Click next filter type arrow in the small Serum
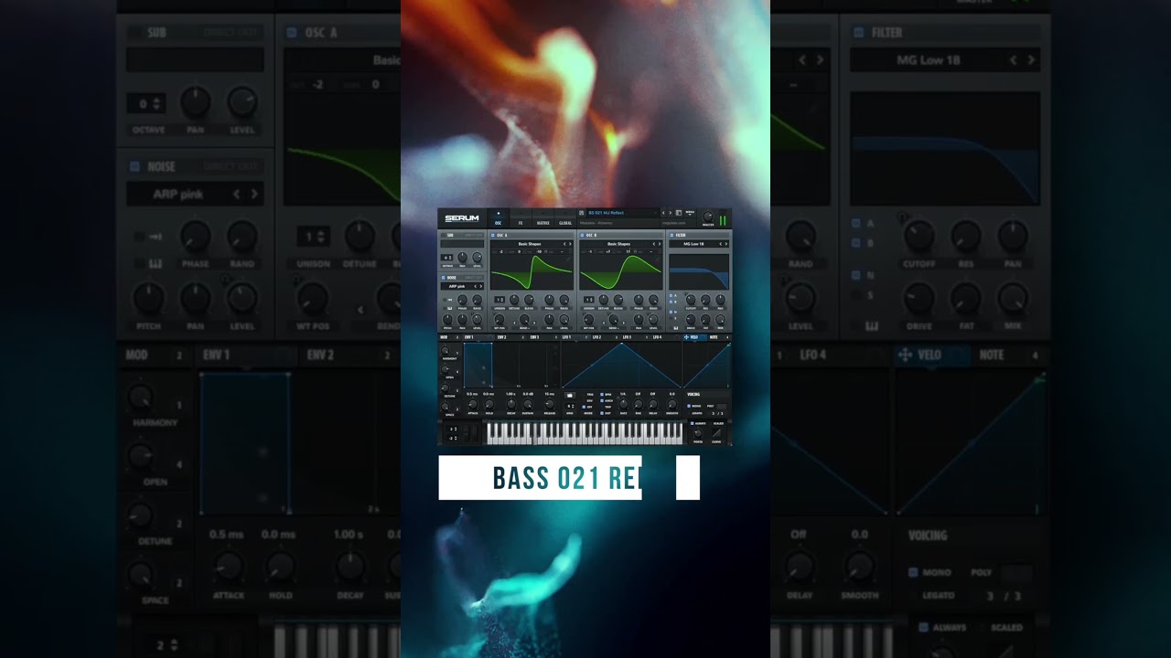The image size is (1171, 658). (726, 244)
